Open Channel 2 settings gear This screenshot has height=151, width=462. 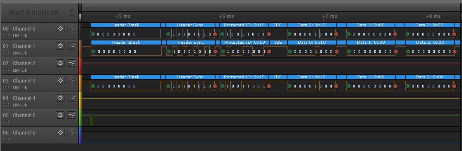tap(60, 63)
